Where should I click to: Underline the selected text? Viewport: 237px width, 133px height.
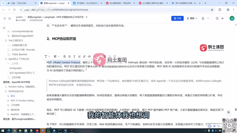[79, 57]
